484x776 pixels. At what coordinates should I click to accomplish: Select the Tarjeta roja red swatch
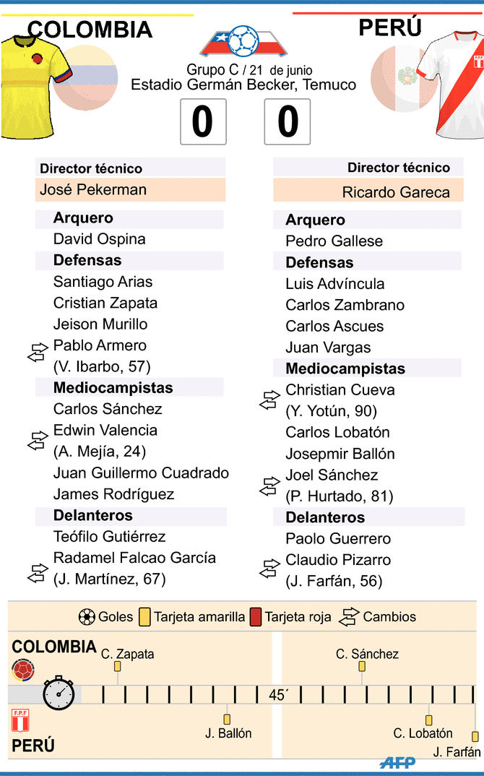click(255, 617)
